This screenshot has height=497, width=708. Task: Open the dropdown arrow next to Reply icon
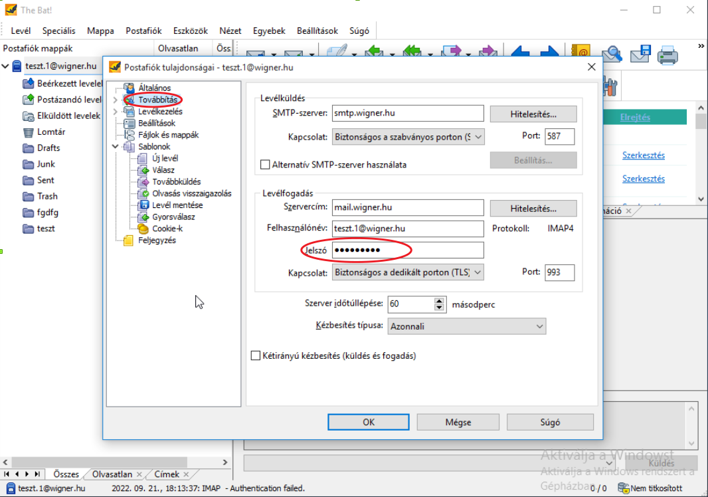392,54
